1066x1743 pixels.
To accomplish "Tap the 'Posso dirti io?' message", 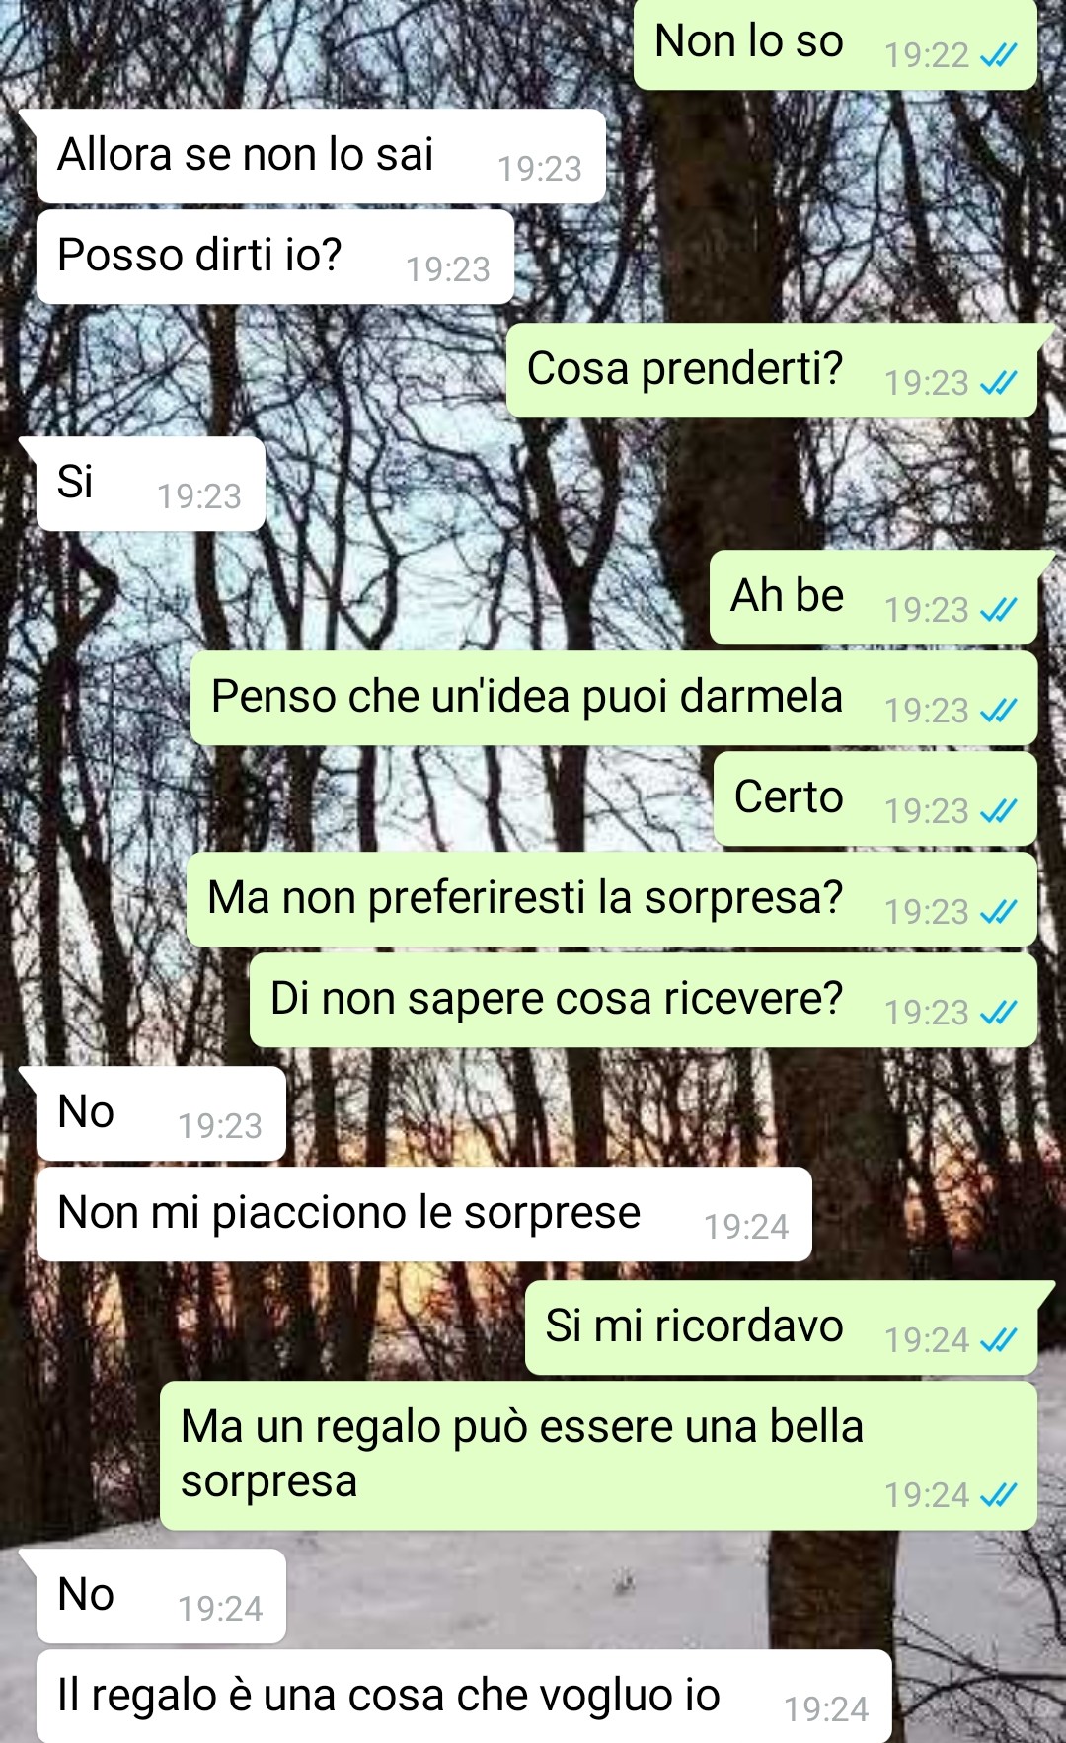I will click(x=275, y=257).
